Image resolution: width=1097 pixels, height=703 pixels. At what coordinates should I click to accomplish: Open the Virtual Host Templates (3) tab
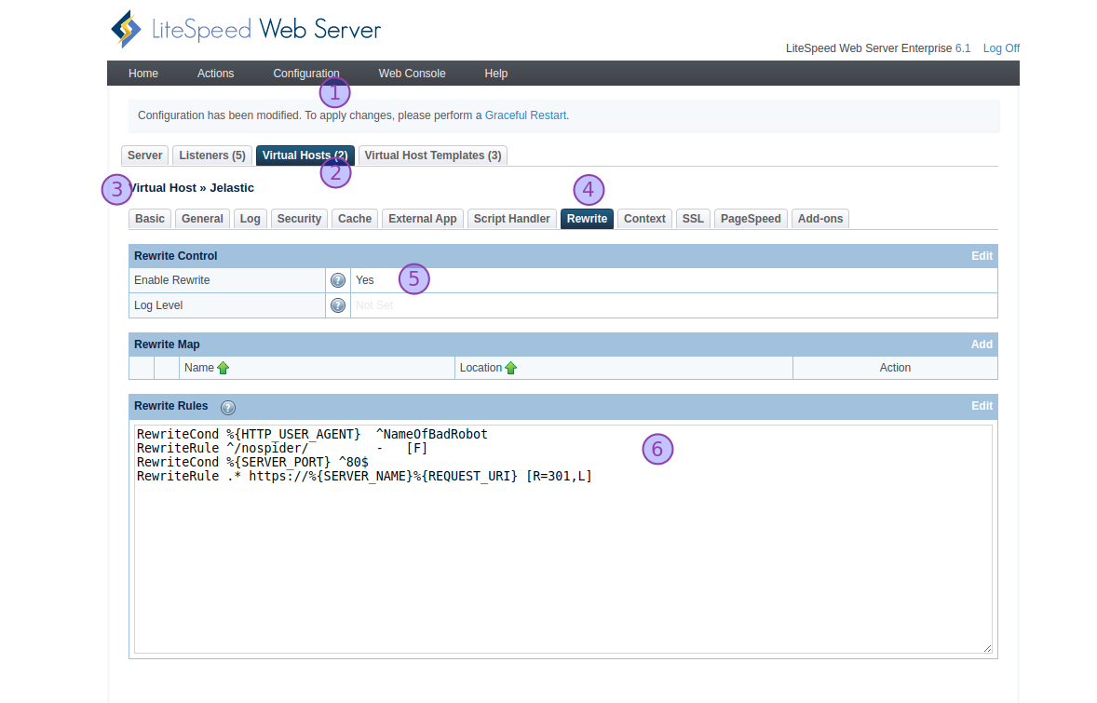(433, 155)
